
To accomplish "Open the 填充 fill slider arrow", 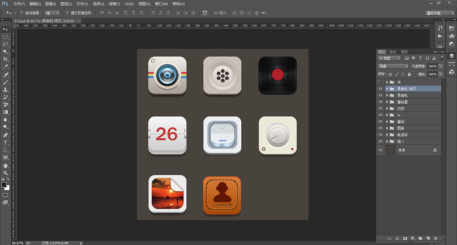I will pos(441,74).
